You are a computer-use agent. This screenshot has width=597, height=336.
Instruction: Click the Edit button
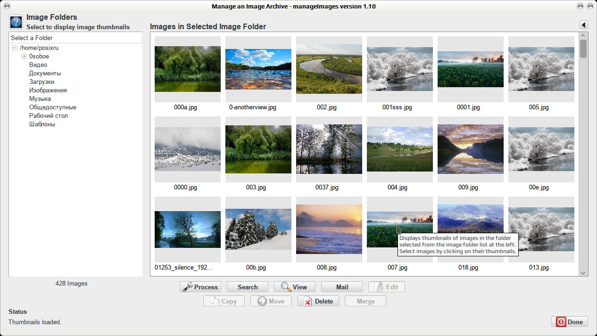[x=387, y=287]
